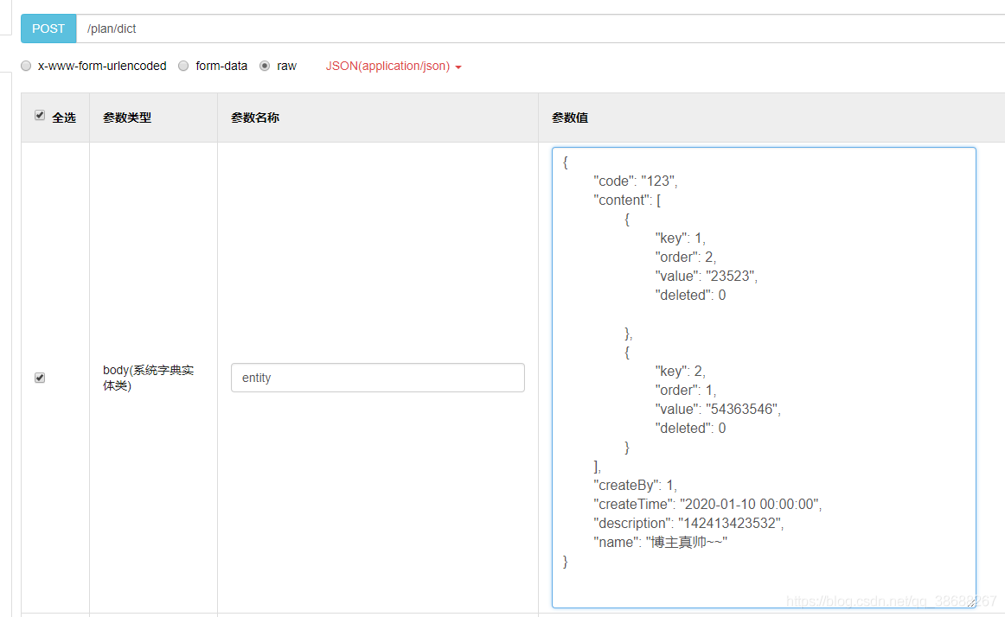
Task: Place cursor on the "name" JSON line
Action: coord(660,542)
